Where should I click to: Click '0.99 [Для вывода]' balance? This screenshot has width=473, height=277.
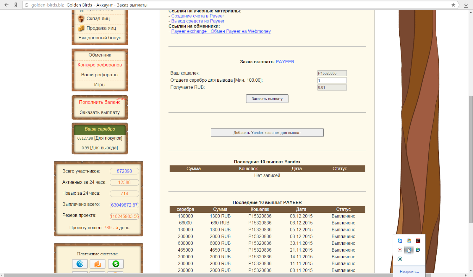click(x=100, y=148)
